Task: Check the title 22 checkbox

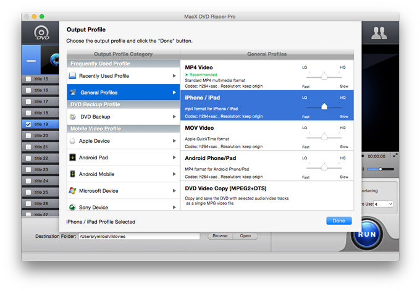Action: pos(28,158)
